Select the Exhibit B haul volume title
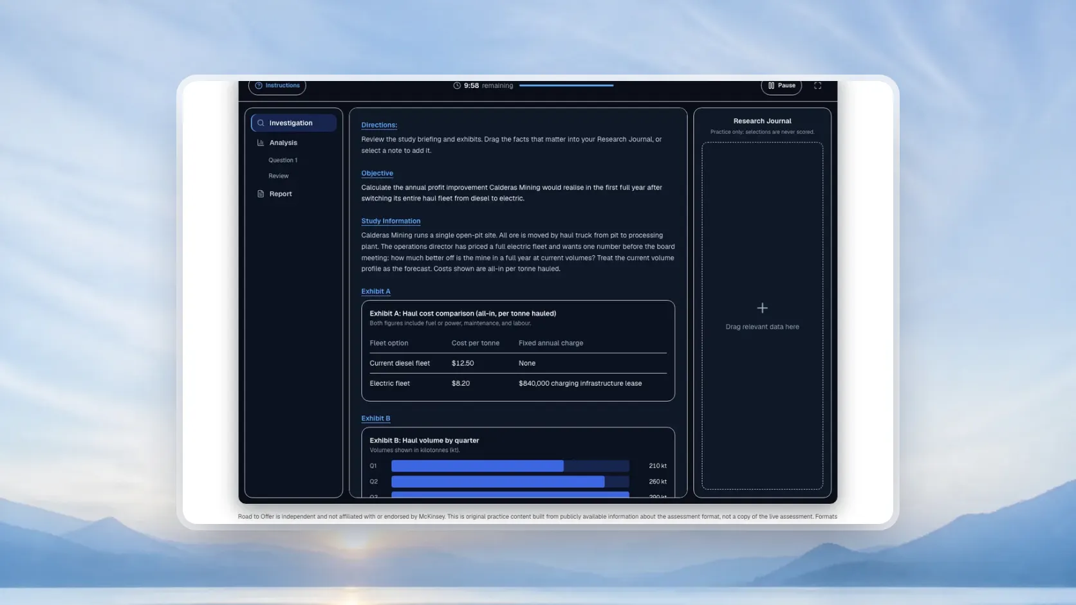This screenshot has height=605, width=1076. (x=424, y=440)
